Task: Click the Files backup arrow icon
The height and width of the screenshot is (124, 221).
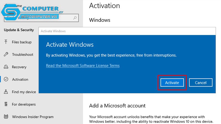Action: pos(6,42)
